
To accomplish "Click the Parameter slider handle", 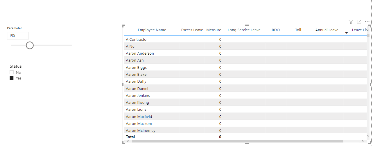I will [30, 45].
